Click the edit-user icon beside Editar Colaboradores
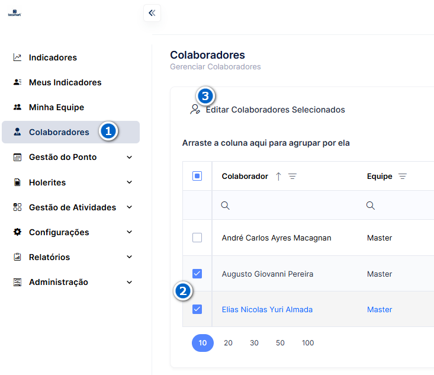Viewport: 434px width, 375px height. (x=195, y=110)
